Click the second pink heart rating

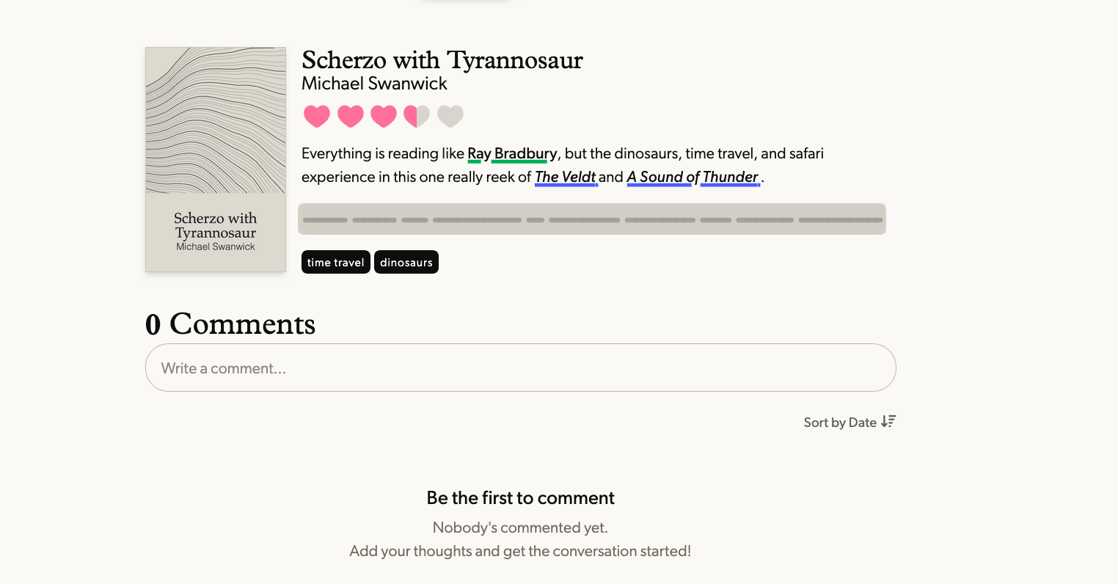click(x=351, y=116)
